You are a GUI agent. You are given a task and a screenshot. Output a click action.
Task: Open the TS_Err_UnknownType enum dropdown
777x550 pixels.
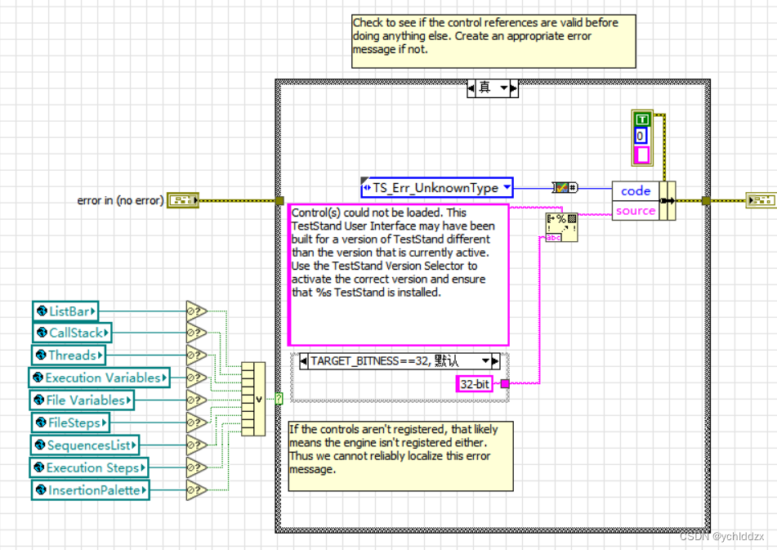tap(507, 187)
